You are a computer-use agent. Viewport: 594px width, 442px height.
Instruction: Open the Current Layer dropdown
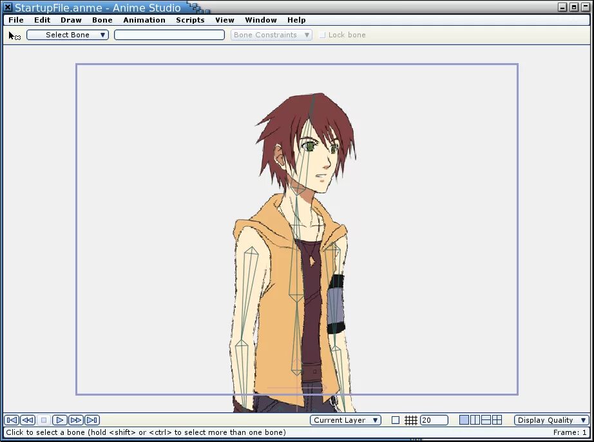pyautogui.click(x=345, y=420)
